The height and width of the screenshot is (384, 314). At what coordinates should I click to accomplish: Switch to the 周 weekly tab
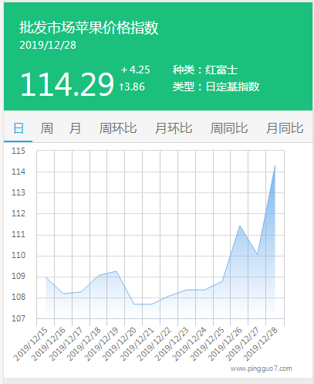coord(47,128)
